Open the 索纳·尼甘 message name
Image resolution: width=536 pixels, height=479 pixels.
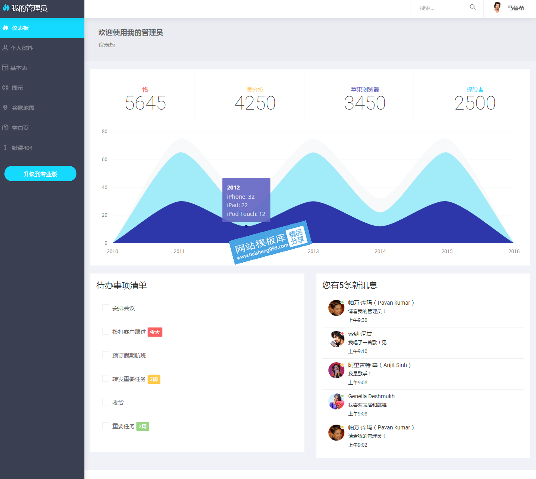360,334
